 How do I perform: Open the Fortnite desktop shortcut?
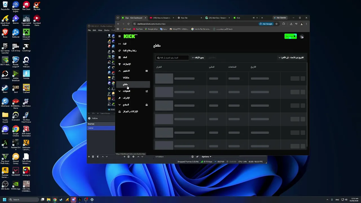point(26,75)
